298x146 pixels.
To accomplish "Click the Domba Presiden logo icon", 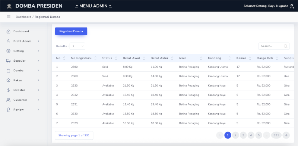I will (9, 6).
